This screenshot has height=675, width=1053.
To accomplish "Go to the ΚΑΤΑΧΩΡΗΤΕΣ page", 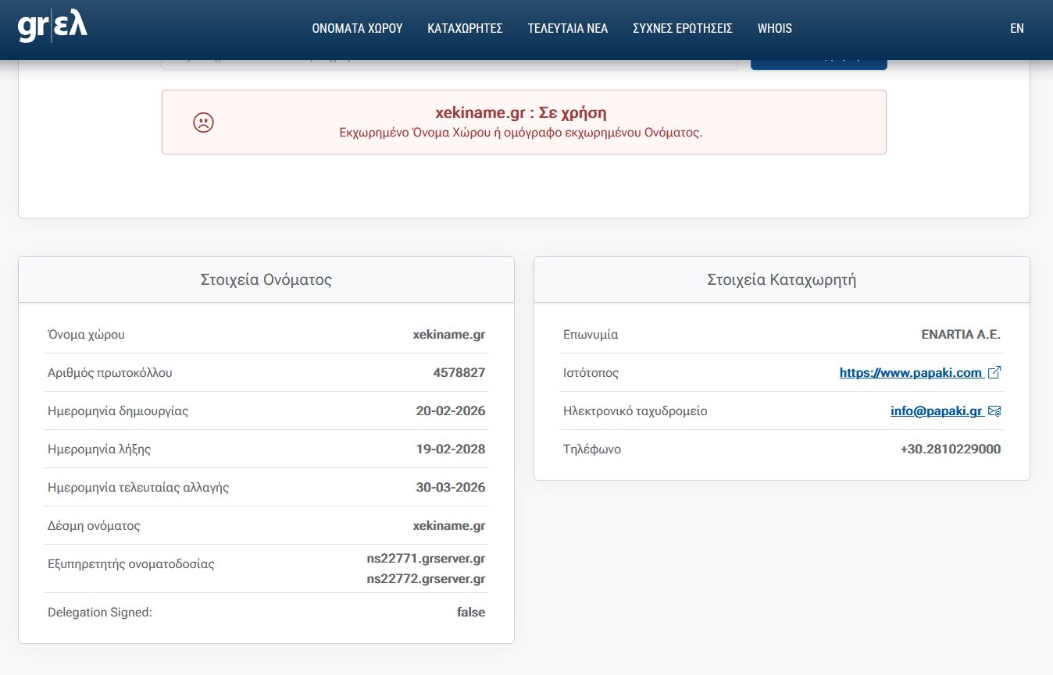I will point(465,28).
